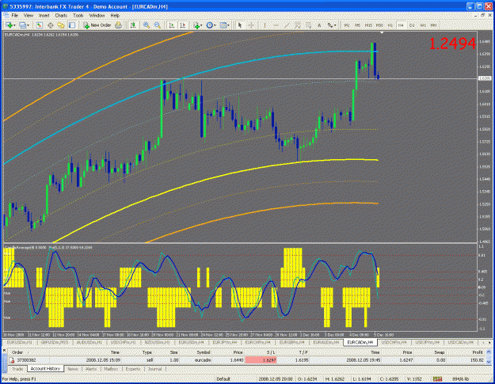The height and width of the screenshot is (384, 495).
Task: Toggle the Terminal panel icon
Action: point(72,25)
